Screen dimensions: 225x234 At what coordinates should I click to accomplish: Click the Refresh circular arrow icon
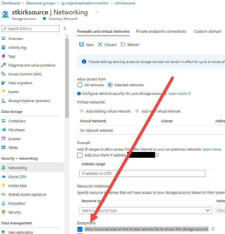point(123,44)
